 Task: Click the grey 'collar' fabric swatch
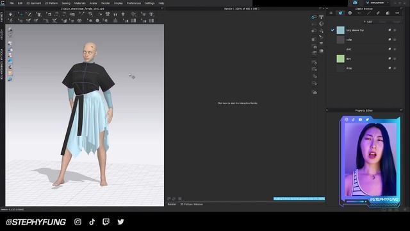coord(340,40)
